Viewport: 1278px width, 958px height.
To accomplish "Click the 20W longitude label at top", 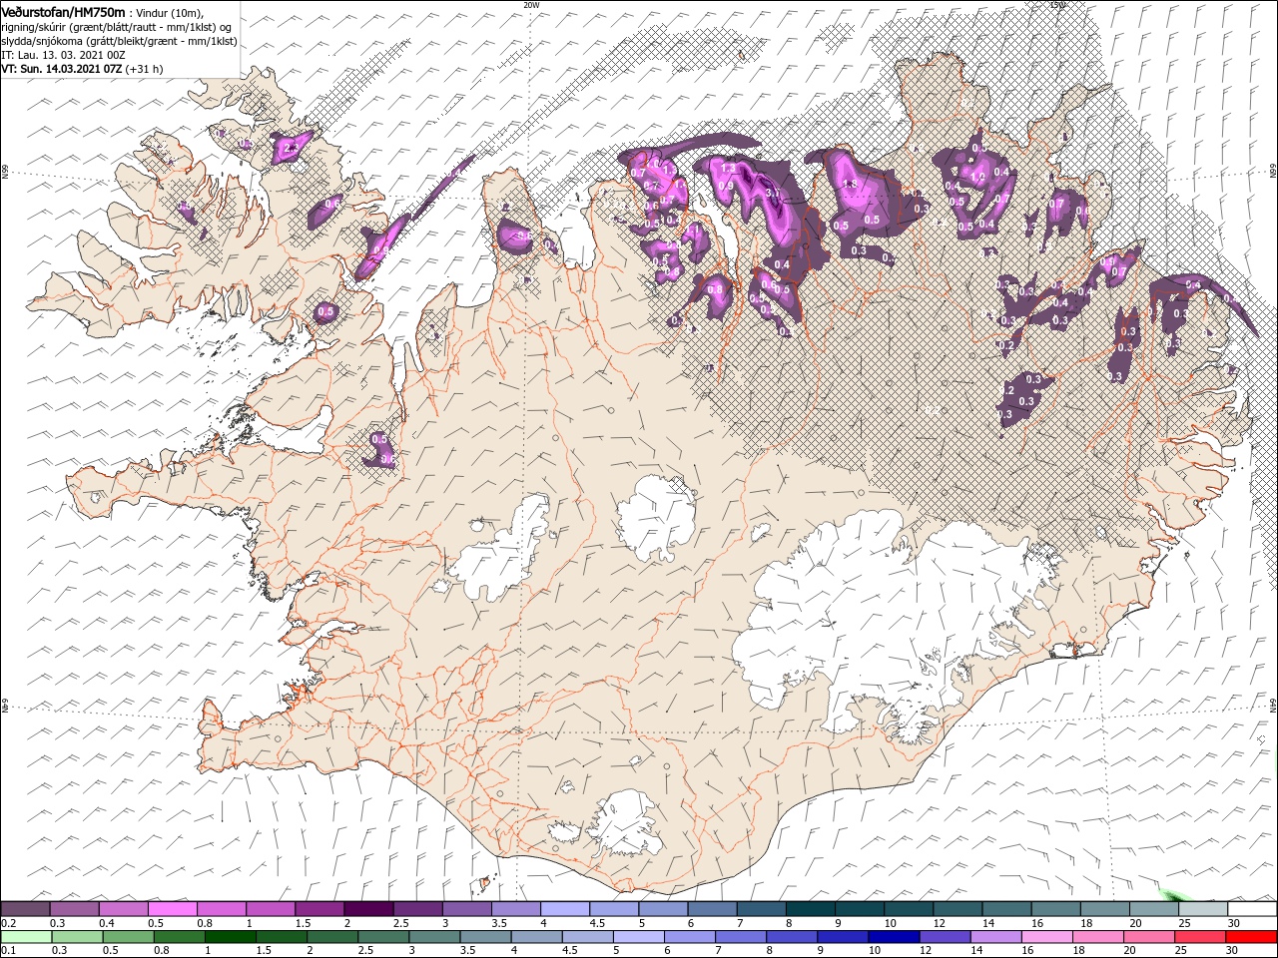I will pyautogui.click(x=531, y=5).
